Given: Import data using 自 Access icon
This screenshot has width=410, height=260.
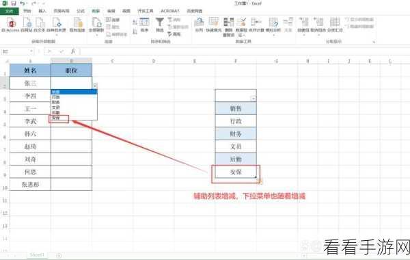Looking at the screenshot, I should (x=10, y=25).
